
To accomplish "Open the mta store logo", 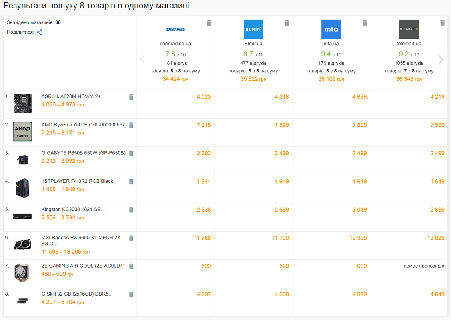I will coord(331,29).
